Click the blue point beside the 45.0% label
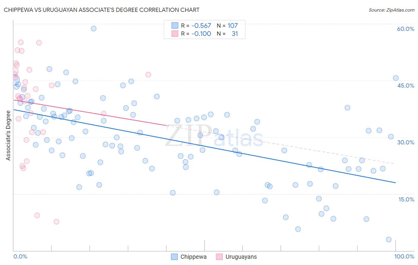The height and width of the screenshot is (265, 418). point(396,78)
